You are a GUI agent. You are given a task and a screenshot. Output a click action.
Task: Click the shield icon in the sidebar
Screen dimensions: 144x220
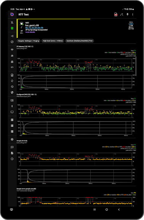(12, 93)
